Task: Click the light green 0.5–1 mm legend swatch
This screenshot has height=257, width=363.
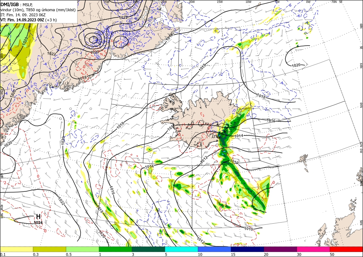Action: click(82, 249)
